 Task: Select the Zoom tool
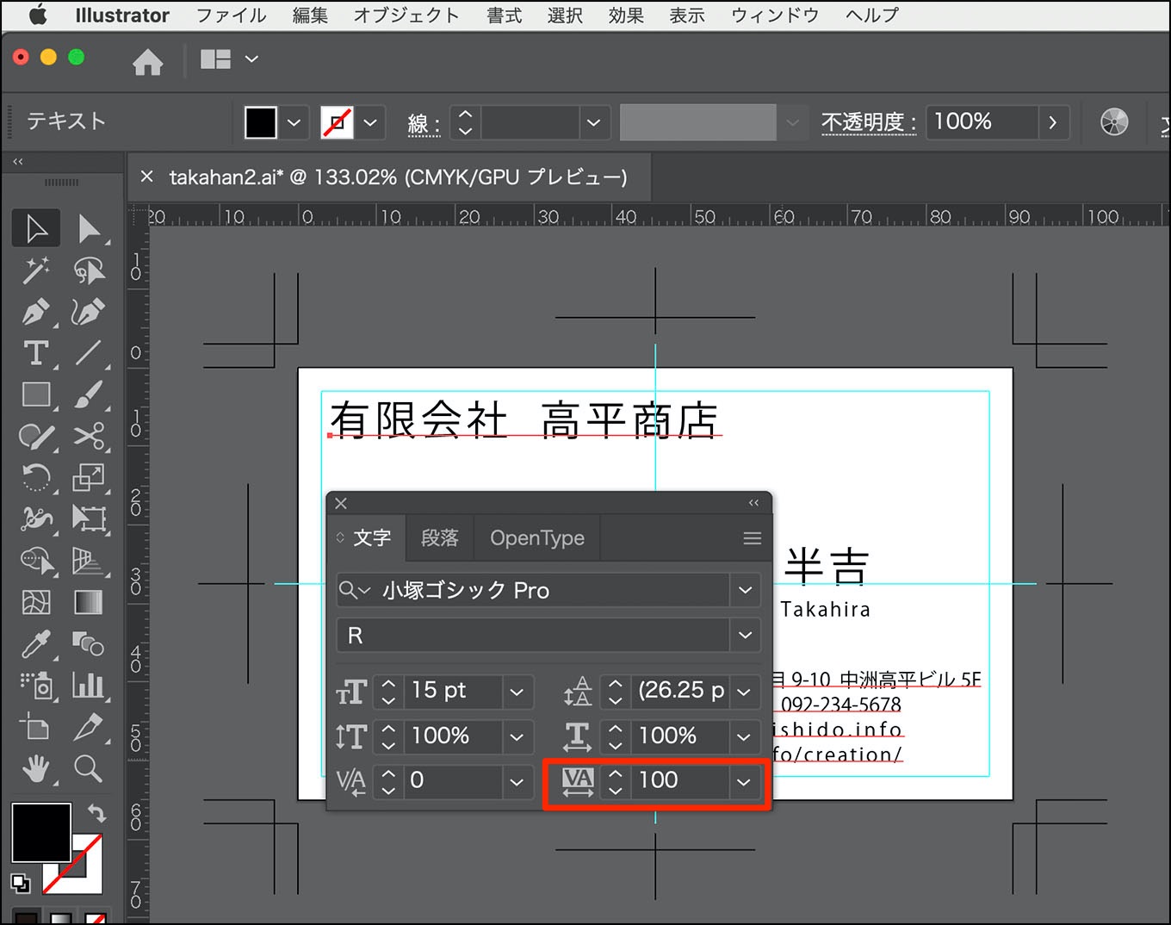tap(89, 768)
